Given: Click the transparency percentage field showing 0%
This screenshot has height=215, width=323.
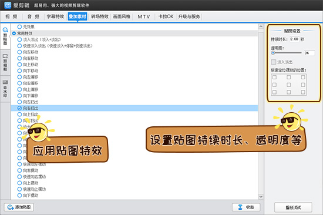Looking at the screenshot, I should [309, 53].
